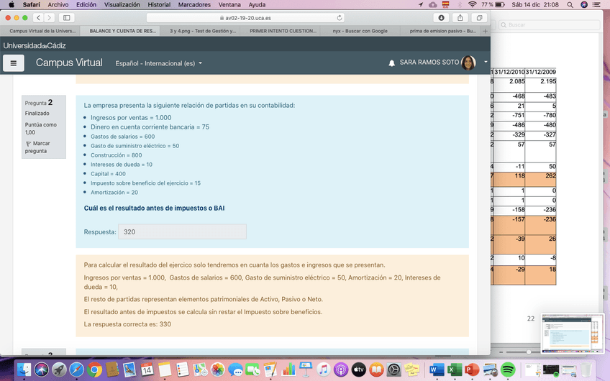Screen dimensions: 610x381
Task: Click the UniversidaddeCádiz logo link
Action: coord(35,46)
